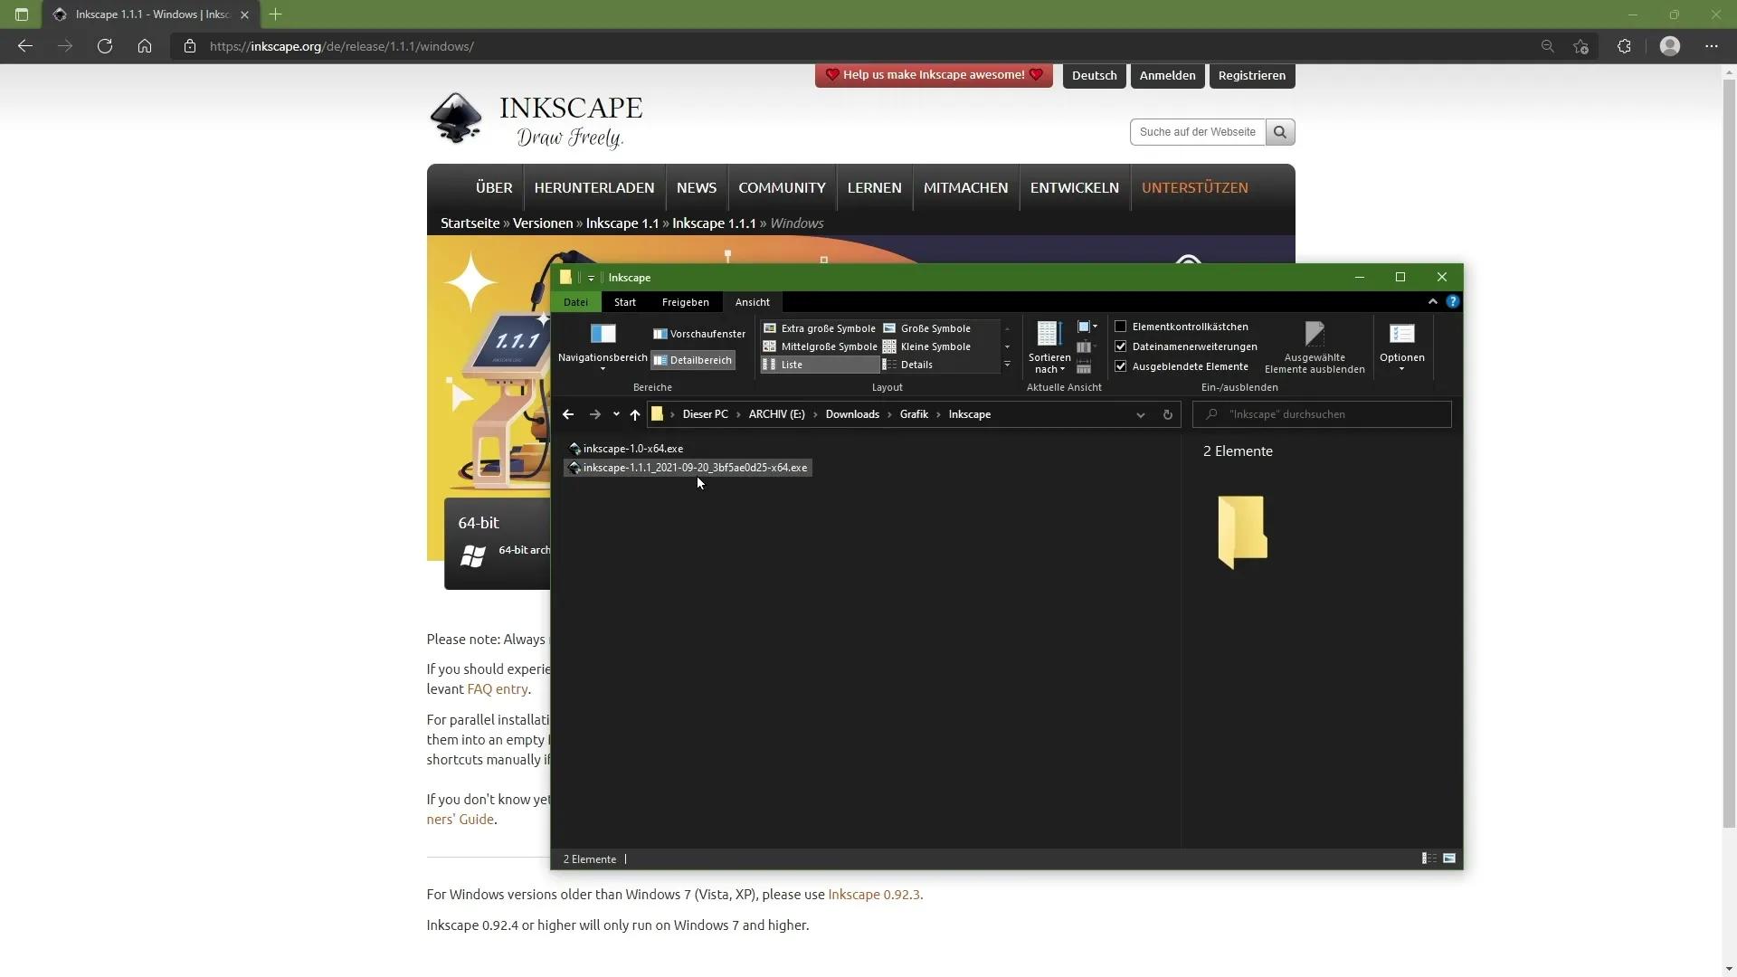
Task: Open Explorer help question mark icon
Action: (1453, 302)
